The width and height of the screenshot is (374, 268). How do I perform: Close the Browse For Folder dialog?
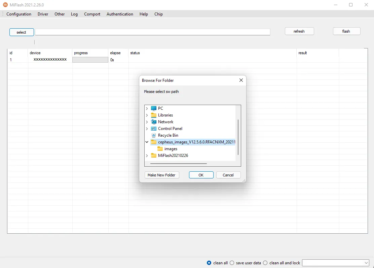[x=241, y=80]
